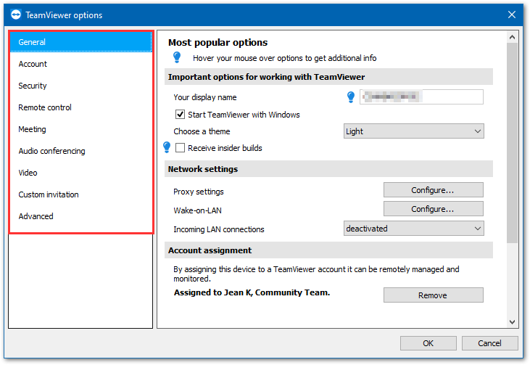The width and height of the screenshot is (530, 365).
Task: Open the Choose a theme dropdown
Action: coord(413,131)
